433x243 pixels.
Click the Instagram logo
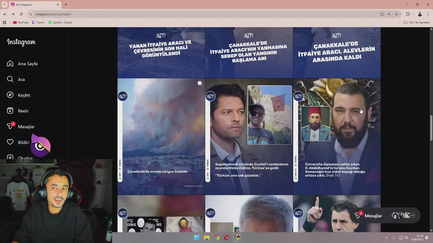[21, 42]
